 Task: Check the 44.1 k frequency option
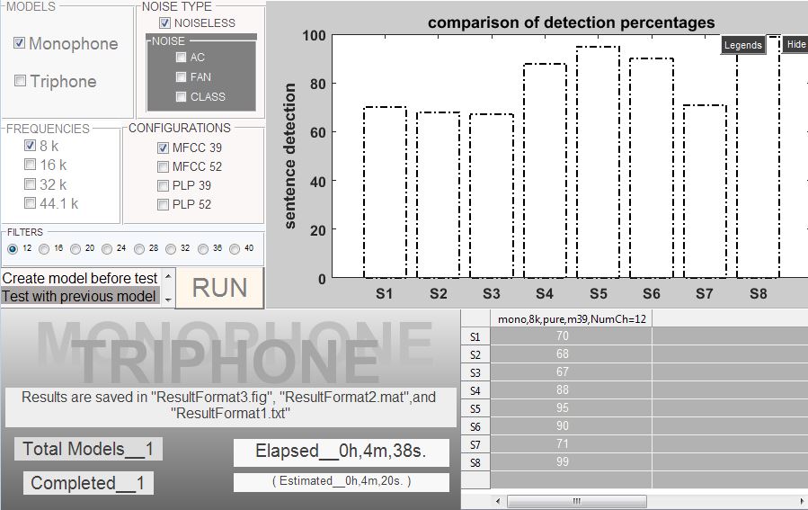(x=31, y=203)
